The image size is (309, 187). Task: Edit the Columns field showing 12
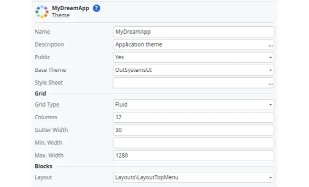[x=193, y=117]
